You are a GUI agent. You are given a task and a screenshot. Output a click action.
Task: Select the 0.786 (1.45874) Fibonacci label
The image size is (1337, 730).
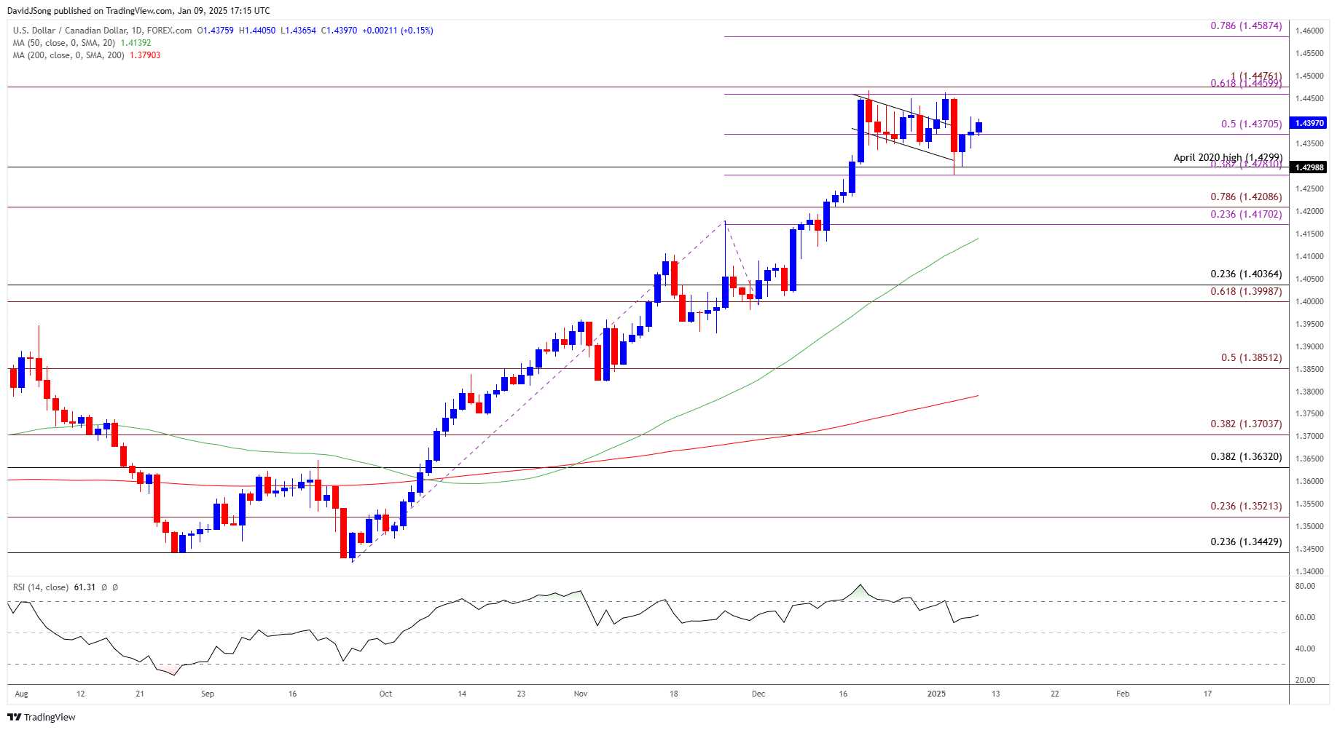[x=1245, y=26]
